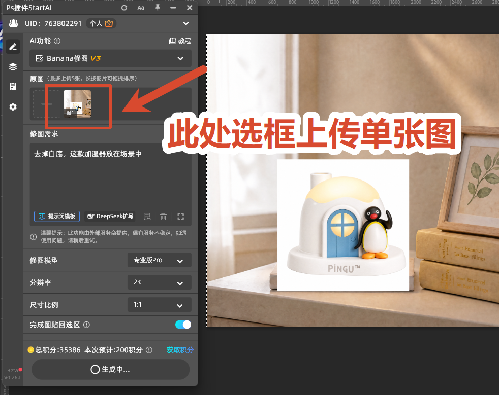Open the records document sidebar icon
Screen dimensions: 499x395
13,87
